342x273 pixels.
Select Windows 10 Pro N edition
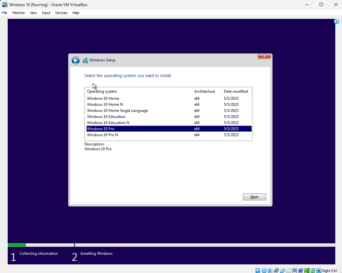tap(169, 135)
